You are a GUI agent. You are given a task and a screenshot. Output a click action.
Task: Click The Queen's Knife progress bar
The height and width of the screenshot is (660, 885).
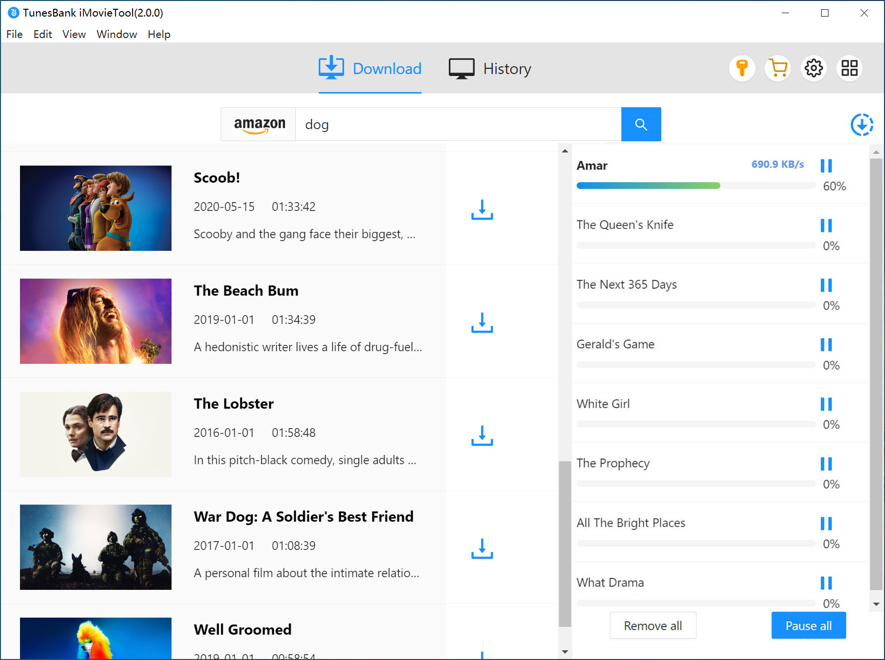point(696,245)
